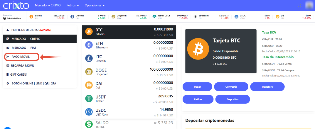The height and width of the screenshot is (129, 315).
Task: Click the Bs/USDT 76.84 Venta rate
Action: pos(277,64)
